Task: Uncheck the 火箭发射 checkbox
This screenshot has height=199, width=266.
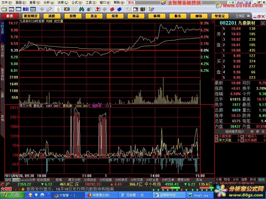Action: point(217,136)
